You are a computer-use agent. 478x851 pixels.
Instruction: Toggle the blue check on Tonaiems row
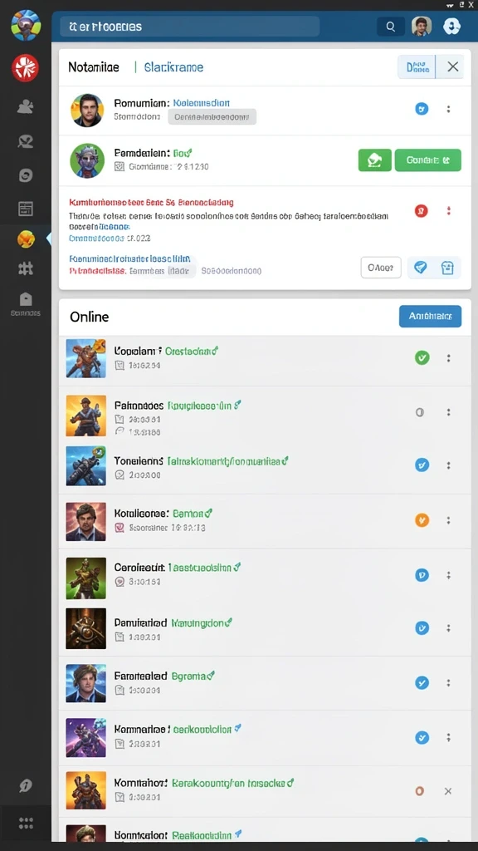pos(422,465)
